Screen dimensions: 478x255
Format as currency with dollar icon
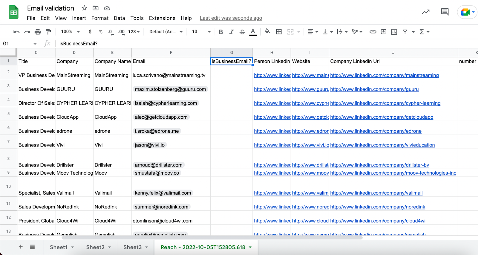[90, 32]
